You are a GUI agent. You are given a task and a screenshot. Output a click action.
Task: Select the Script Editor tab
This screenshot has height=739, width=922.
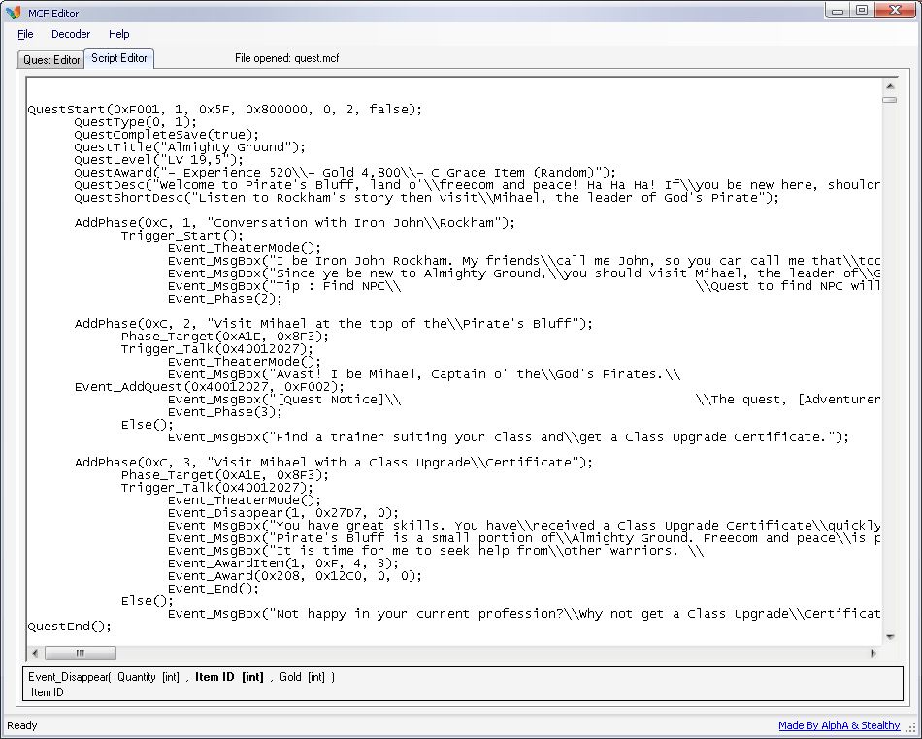(x=119, y=58)
